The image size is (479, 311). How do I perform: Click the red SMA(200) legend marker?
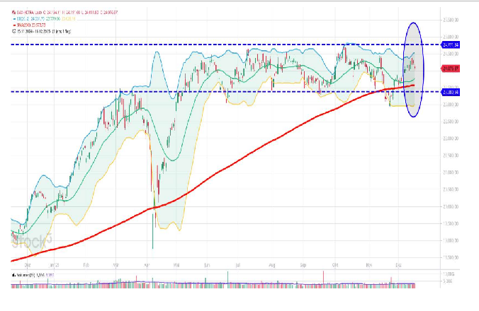coord(14,25)
